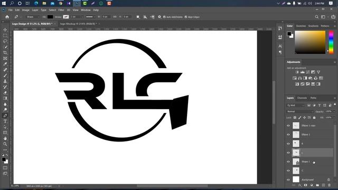Viewport: 338px width, 190px height.
Task: Open the Color panel options menu
Action: [x=335, y=26]
